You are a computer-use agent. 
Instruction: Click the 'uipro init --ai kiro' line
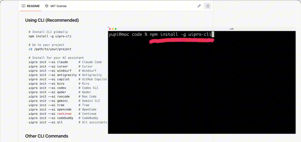pyautogui.click(x=47, y=84)
